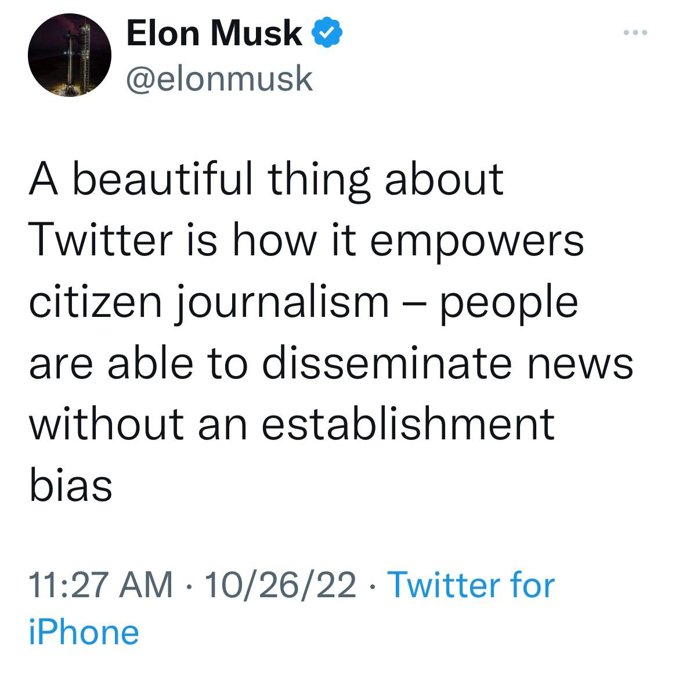Click the display name Elon Musk

pos(214,33)
